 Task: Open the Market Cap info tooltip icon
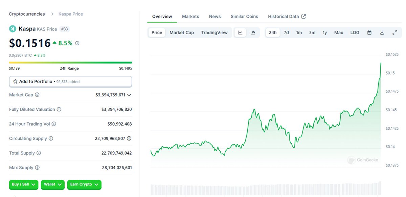click(x=37, y=95)
